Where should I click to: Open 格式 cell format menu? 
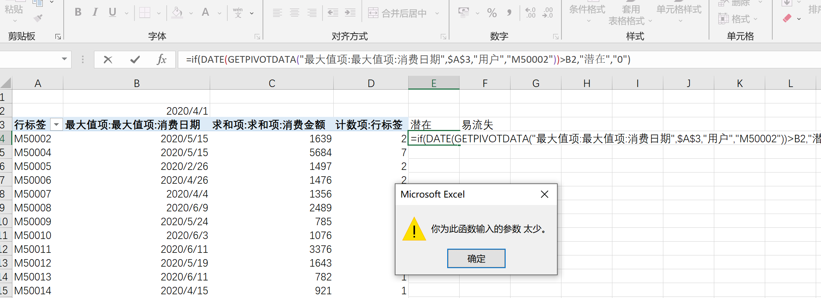click(x=738, y=19)
